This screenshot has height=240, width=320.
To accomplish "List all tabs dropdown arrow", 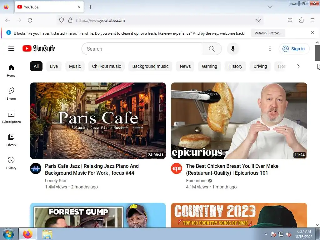I will (270, 7).
